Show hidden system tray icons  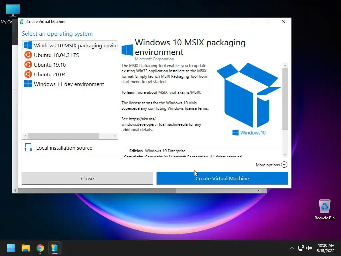292,248
